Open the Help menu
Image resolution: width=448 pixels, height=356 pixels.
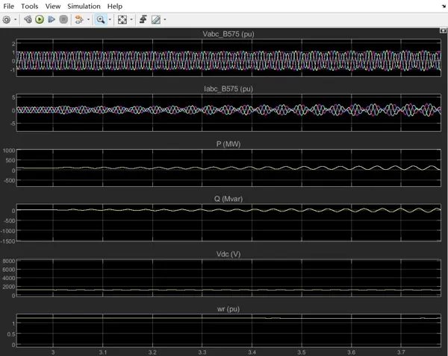click(114, 6)
